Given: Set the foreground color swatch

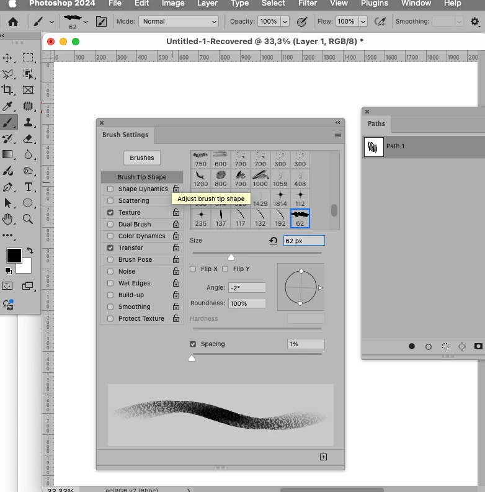Looking at the screenshot, I should pyautogui.click(x=14, y=256).
